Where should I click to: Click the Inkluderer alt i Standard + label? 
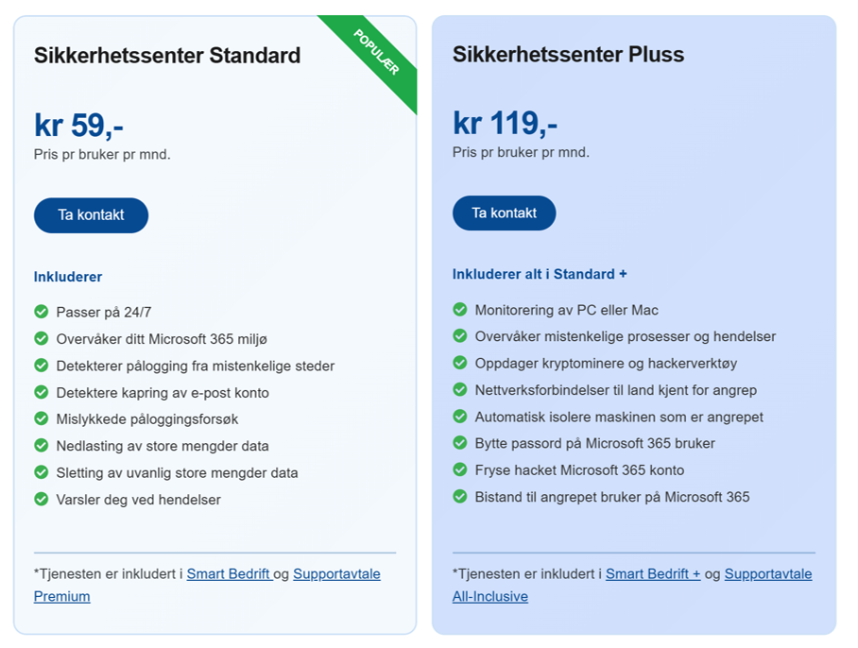(x=540, y=274)
